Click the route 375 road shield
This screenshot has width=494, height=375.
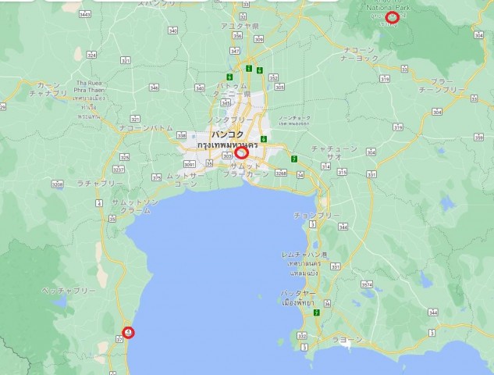point(157,177)
